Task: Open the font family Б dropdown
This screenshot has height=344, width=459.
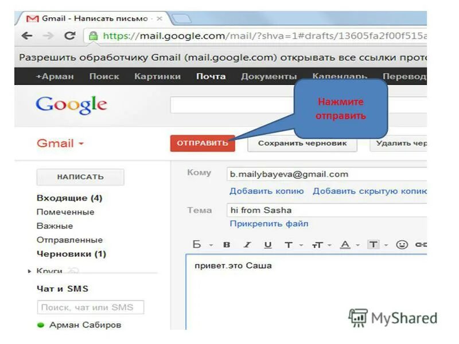Action: click(203, 244)
